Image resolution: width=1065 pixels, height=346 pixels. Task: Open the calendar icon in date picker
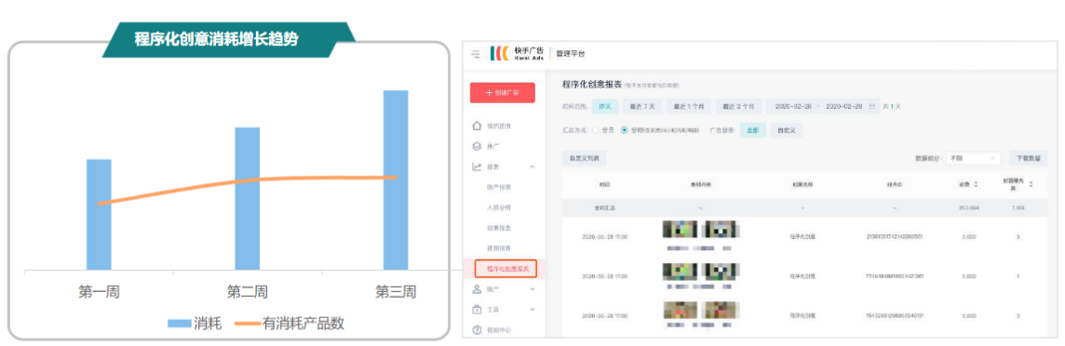pyautogui.click(x=871, y=107)
